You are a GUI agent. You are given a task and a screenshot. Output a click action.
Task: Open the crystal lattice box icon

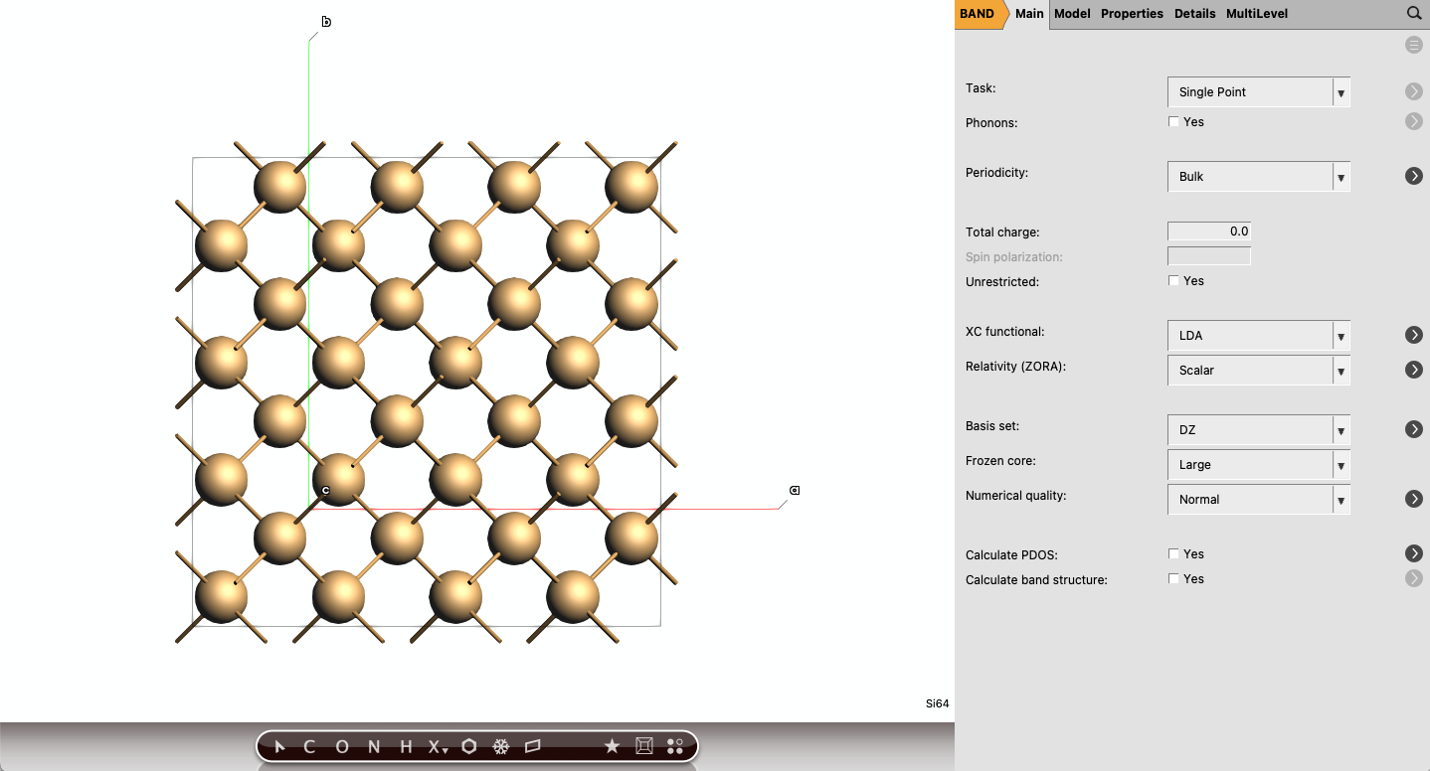(x=644, y=745)
